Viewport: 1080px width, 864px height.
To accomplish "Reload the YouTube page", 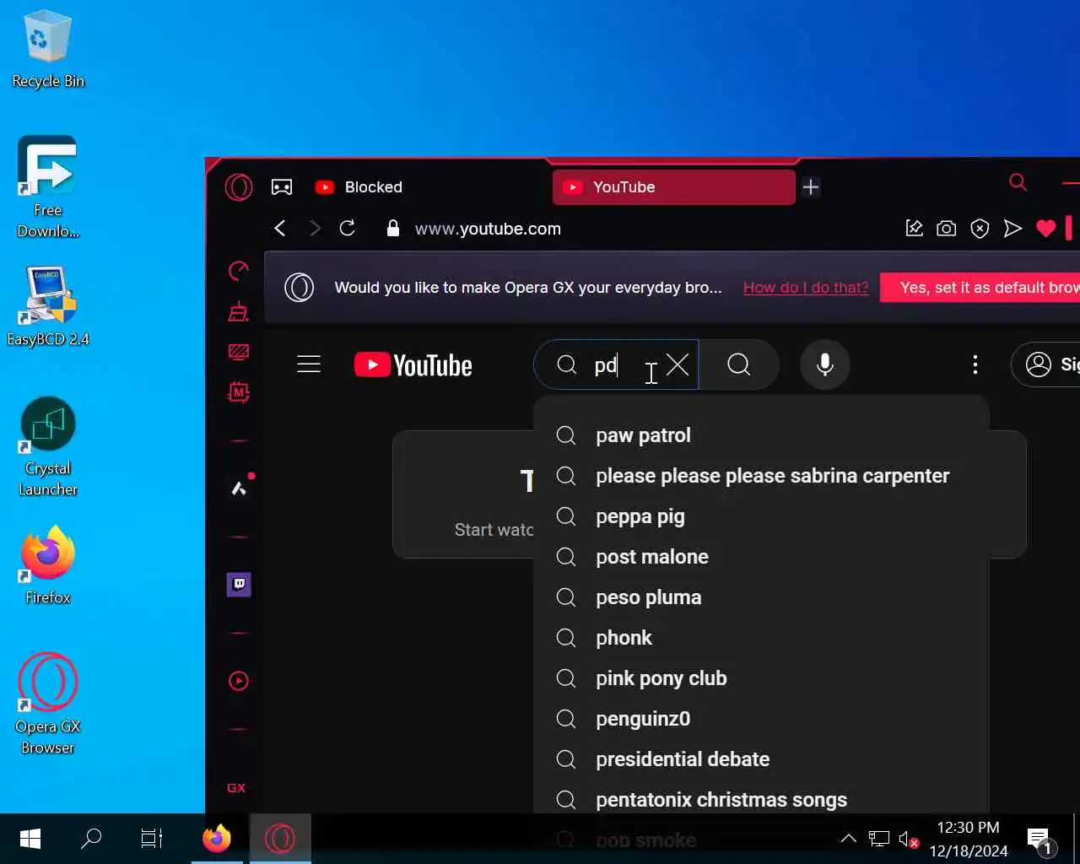I will (x=348, y=229).
